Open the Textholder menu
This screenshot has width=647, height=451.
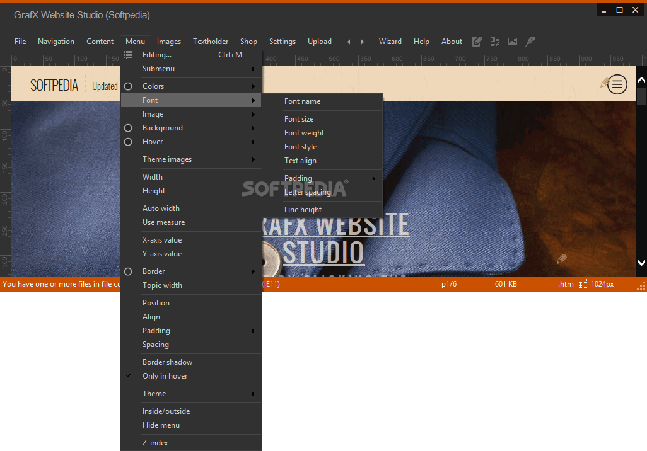point(211,41)
